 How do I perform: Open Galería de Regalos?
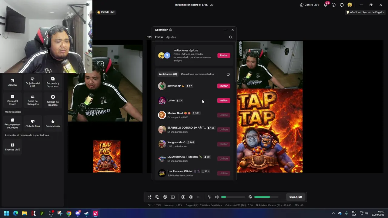(53, 100)
